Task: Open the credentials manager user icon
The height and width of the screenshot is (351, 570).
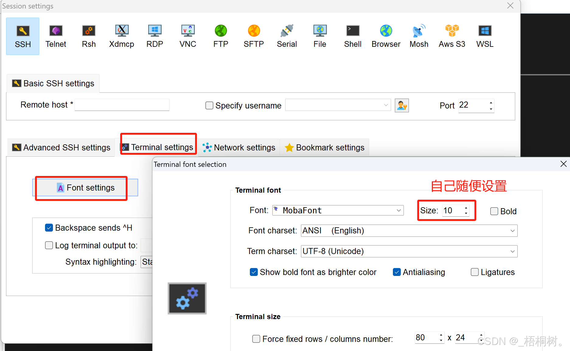Action: [402, 105]
